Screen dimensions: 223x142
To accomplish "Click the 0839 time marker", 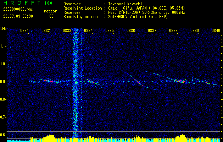I will [195, 31].
